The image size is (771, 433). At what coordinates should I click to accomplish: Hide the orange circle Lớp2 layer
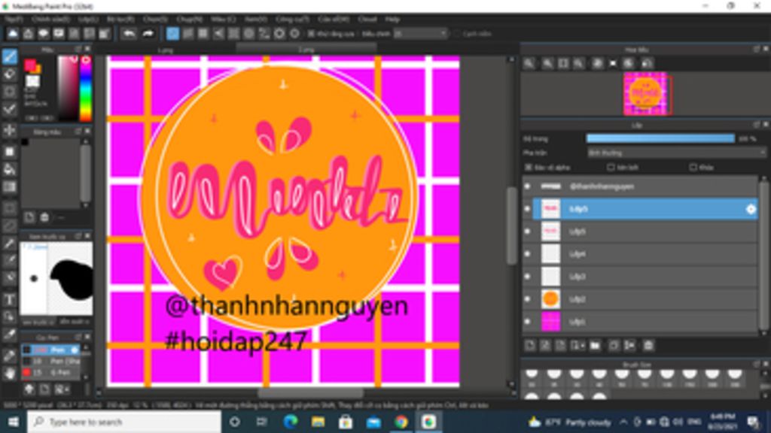tap(528, 299)
